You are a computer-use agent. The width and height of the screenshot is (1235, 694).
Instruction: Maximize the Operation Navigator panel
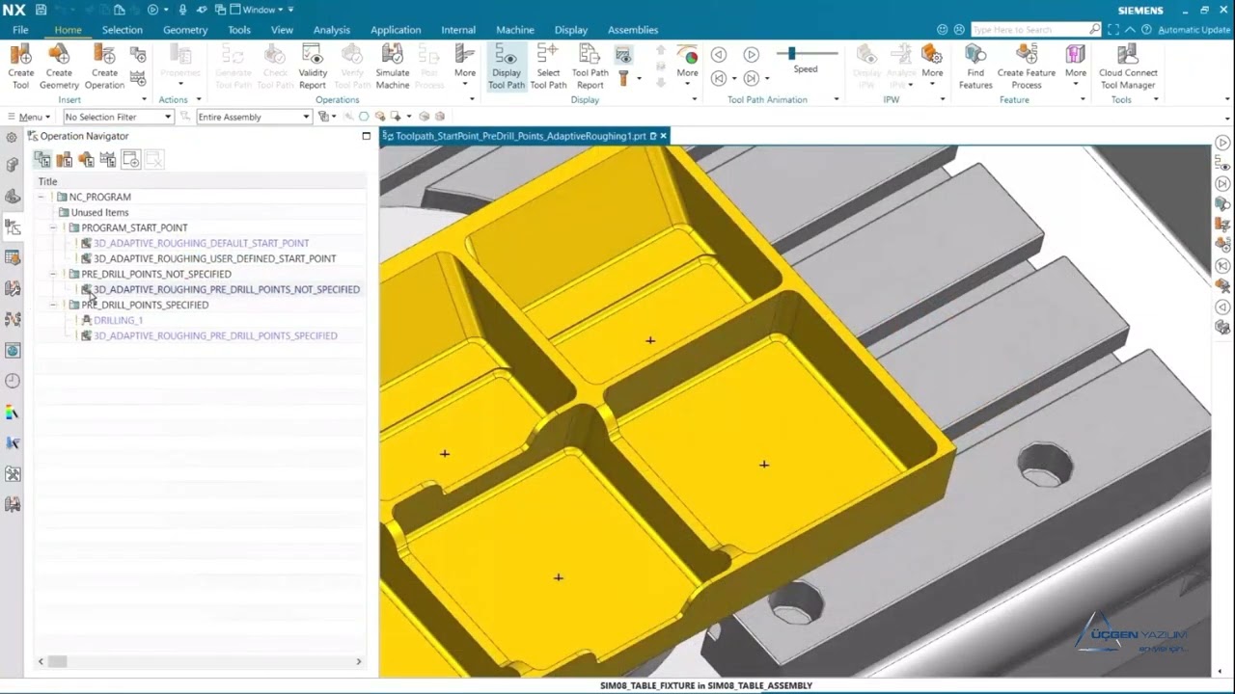click(366, 136)
